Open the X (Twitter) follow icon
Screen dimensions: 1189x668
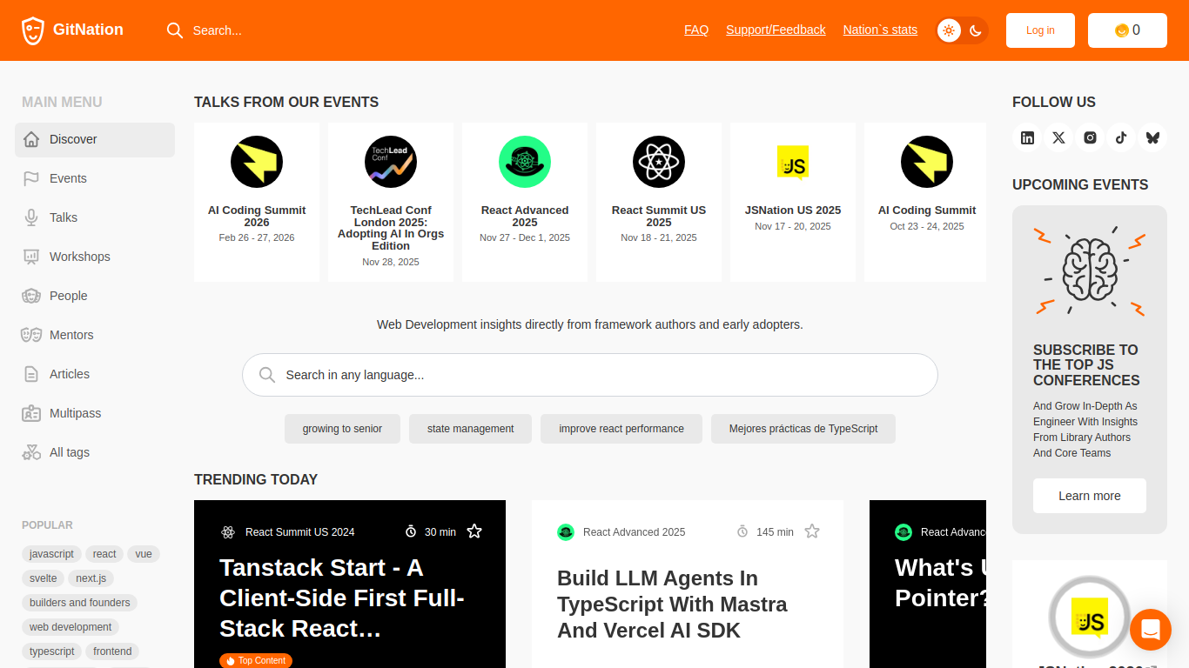tap(1058, 137)
